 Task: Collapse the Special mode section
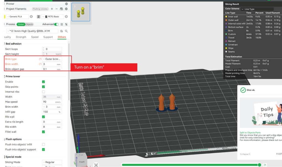point(13,157)
